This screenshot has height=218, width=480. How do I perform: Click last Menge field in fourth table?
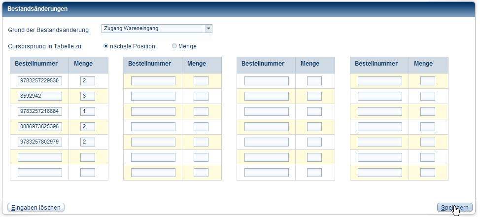(x=428, y=173)
